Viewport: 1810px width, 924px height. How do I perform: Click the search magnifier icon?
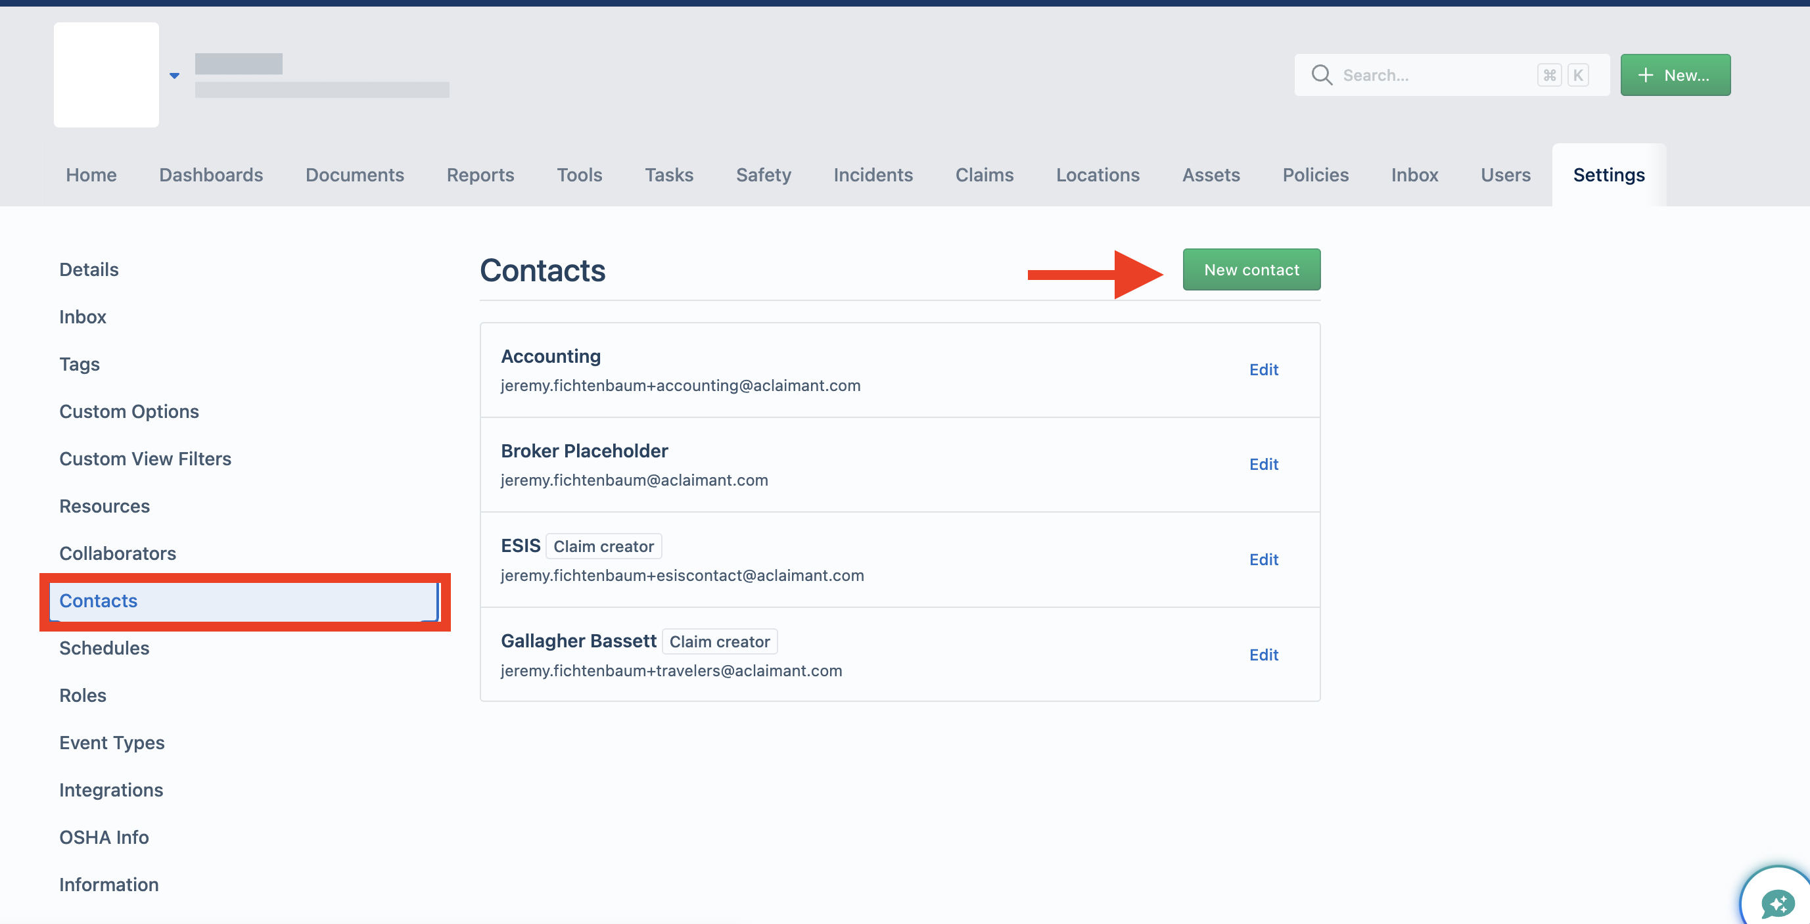coord(1322,75)
